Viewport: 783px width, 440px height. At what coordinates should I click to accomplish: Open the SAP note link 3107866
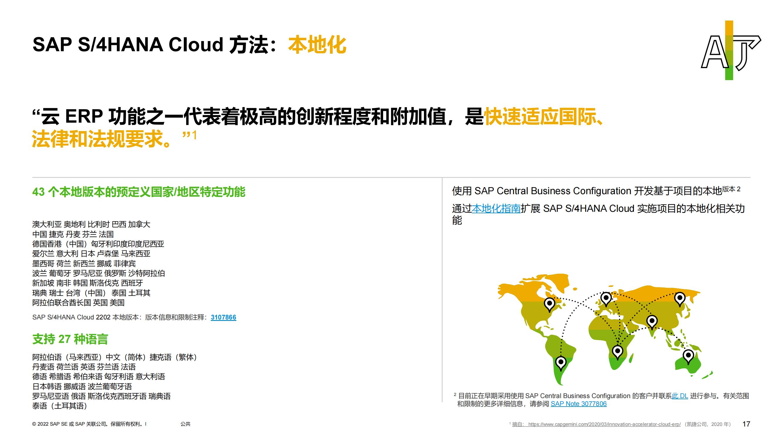click(223, 317)
